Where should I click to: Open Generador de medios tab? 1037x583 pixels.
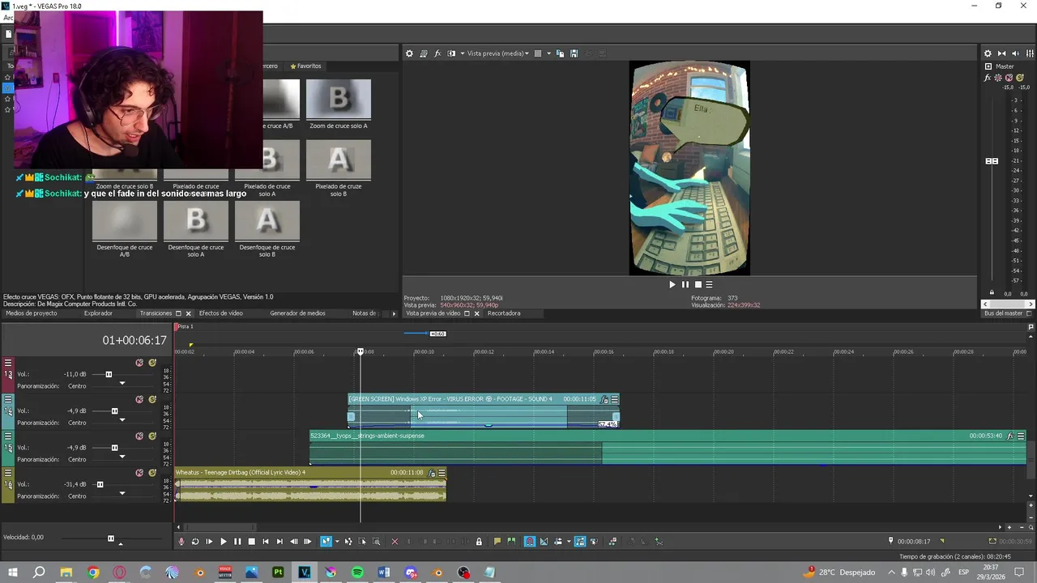coord(297,313)
